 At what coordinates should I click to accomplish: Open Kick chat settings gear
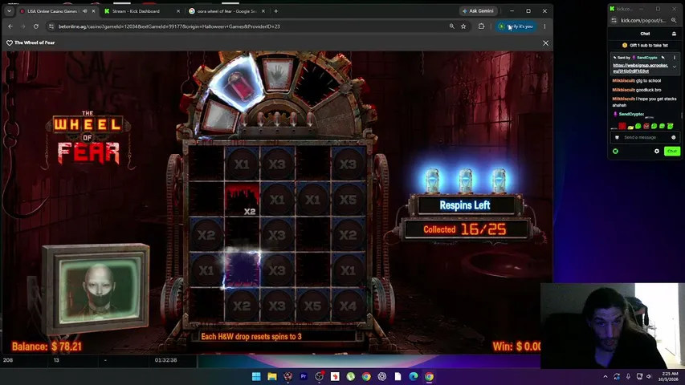(657, 151)
